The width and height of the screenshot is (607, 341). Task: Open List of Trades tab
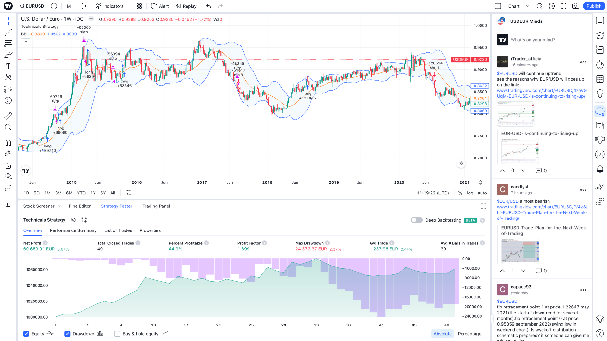[118, 230]
